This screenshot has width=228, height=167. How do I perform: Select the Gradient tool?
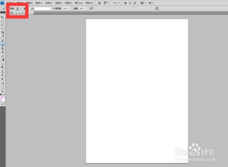coord(2,60)
